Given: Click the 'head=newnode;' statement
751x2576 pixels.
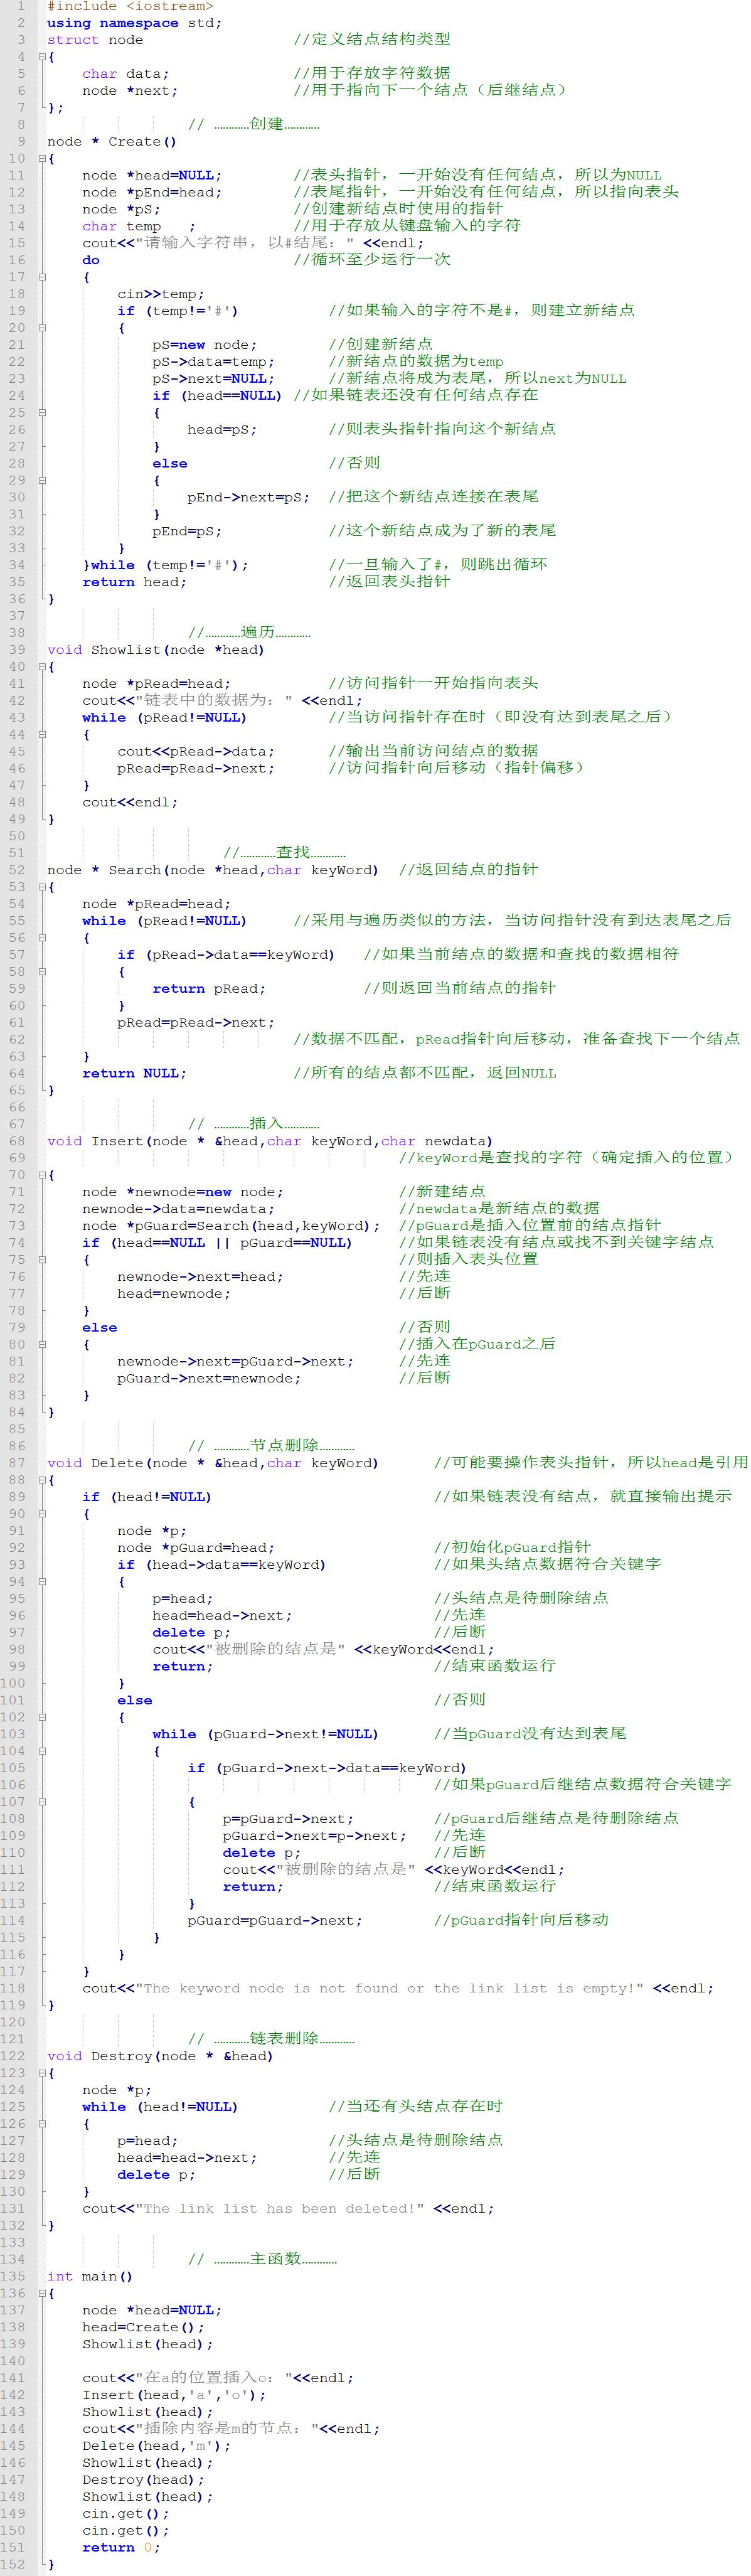Looking at the screenshot, I should click(174, 1294).
